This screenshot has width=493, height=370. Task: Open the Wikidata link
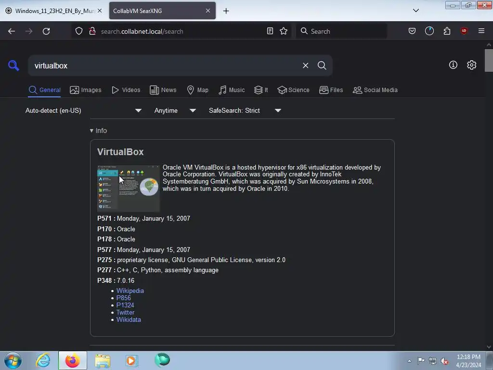[x=129, y=320]
